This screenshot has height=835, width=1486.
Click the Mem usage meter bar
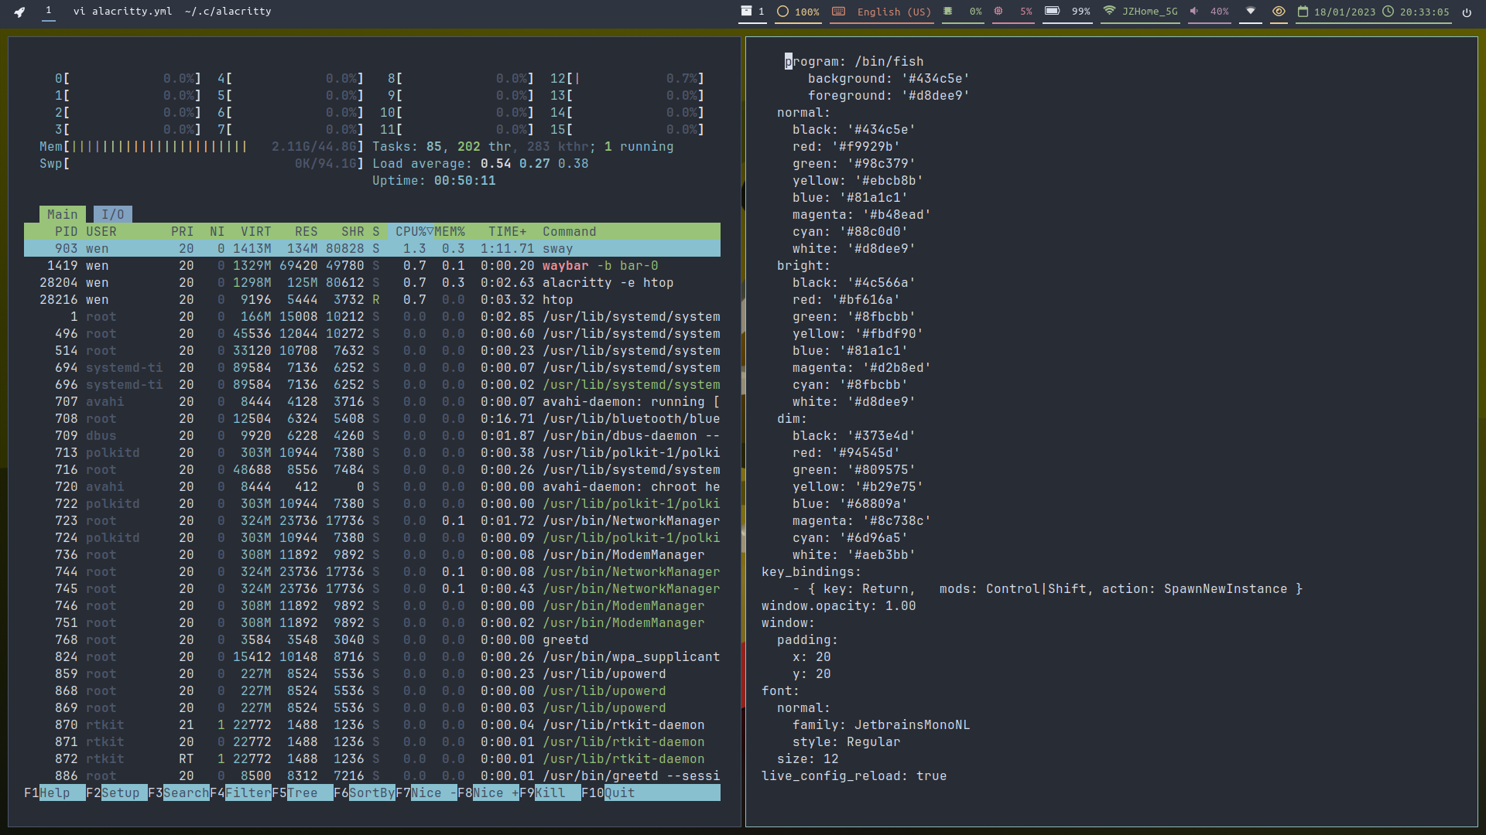click(x=201, y=146)
